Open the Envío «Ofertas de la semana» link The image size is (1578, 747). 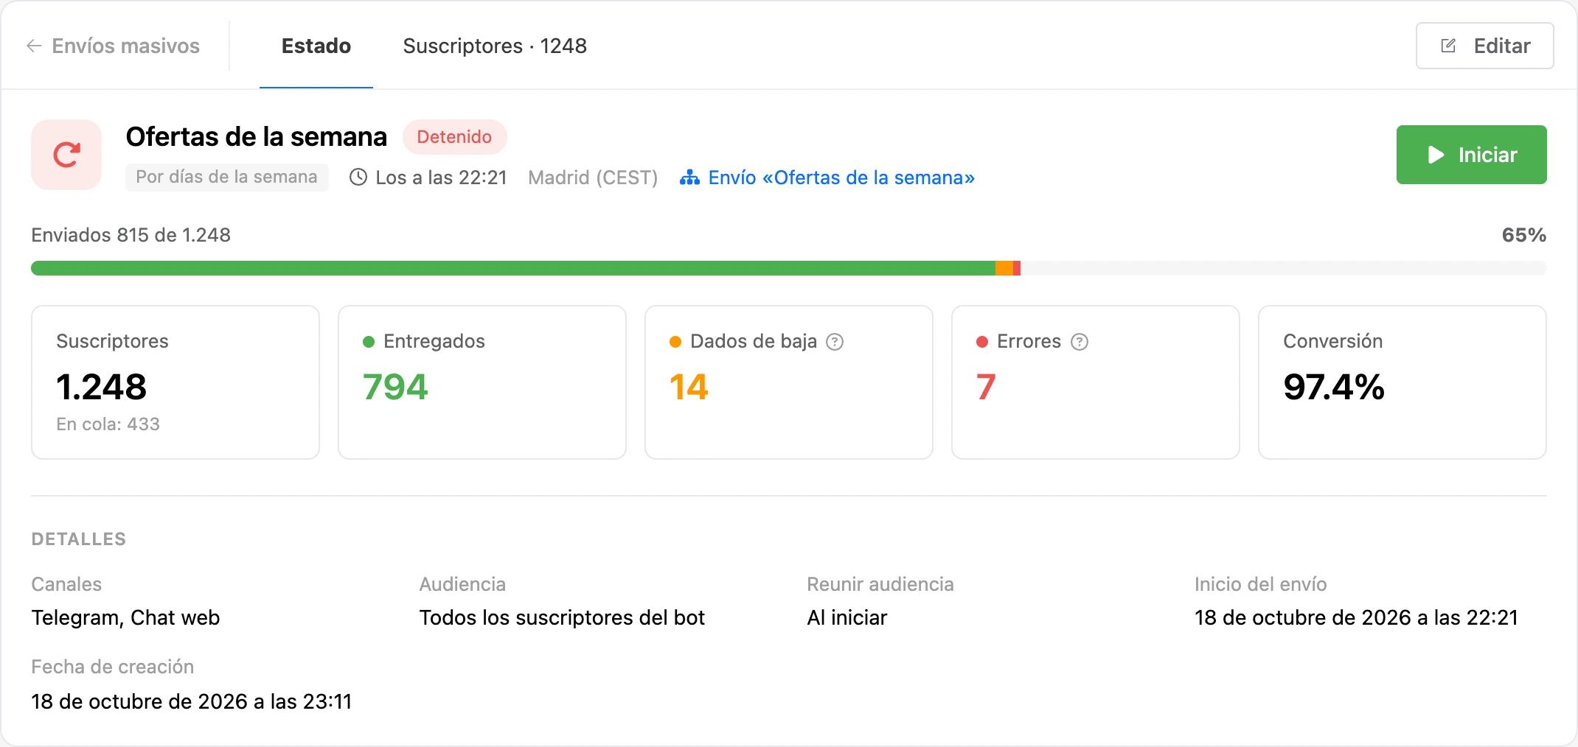click(x=827, y=178)
